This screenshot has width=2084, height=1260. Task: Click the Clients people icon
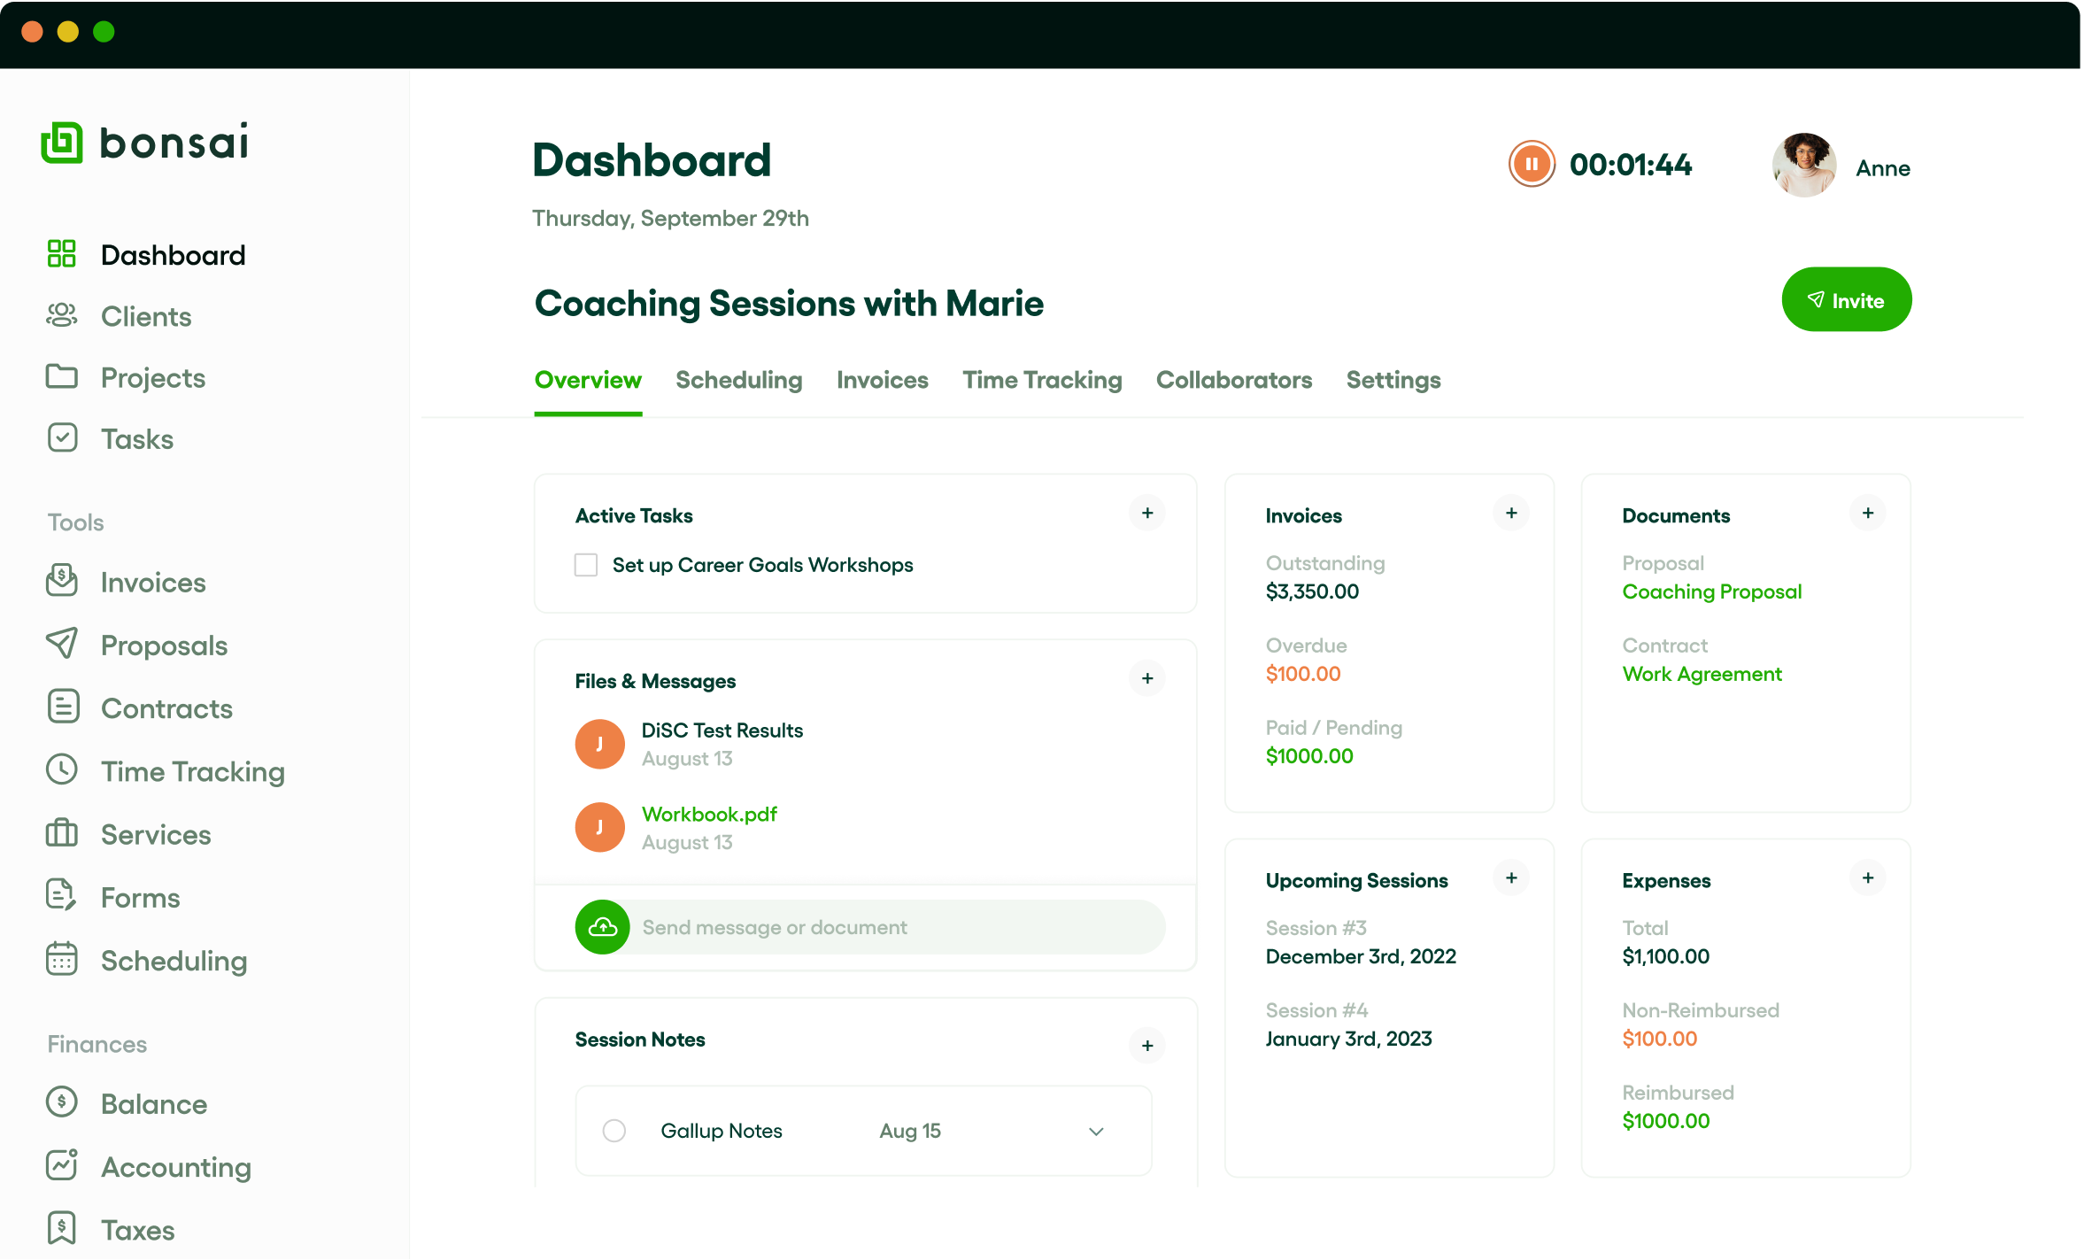pos(62,315)
